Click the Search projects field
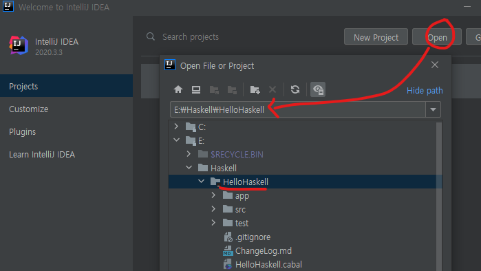 191,36
